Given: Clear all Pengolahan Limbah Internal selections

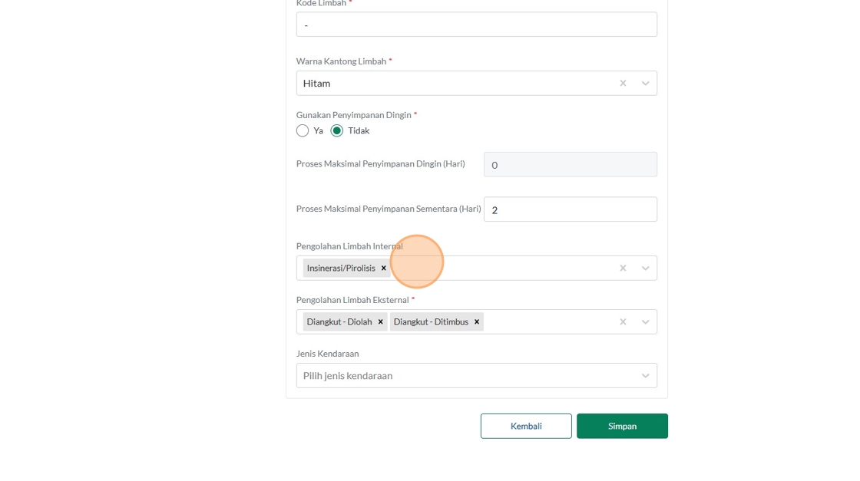Looking at the screenshot, I should tap(623, 268).
